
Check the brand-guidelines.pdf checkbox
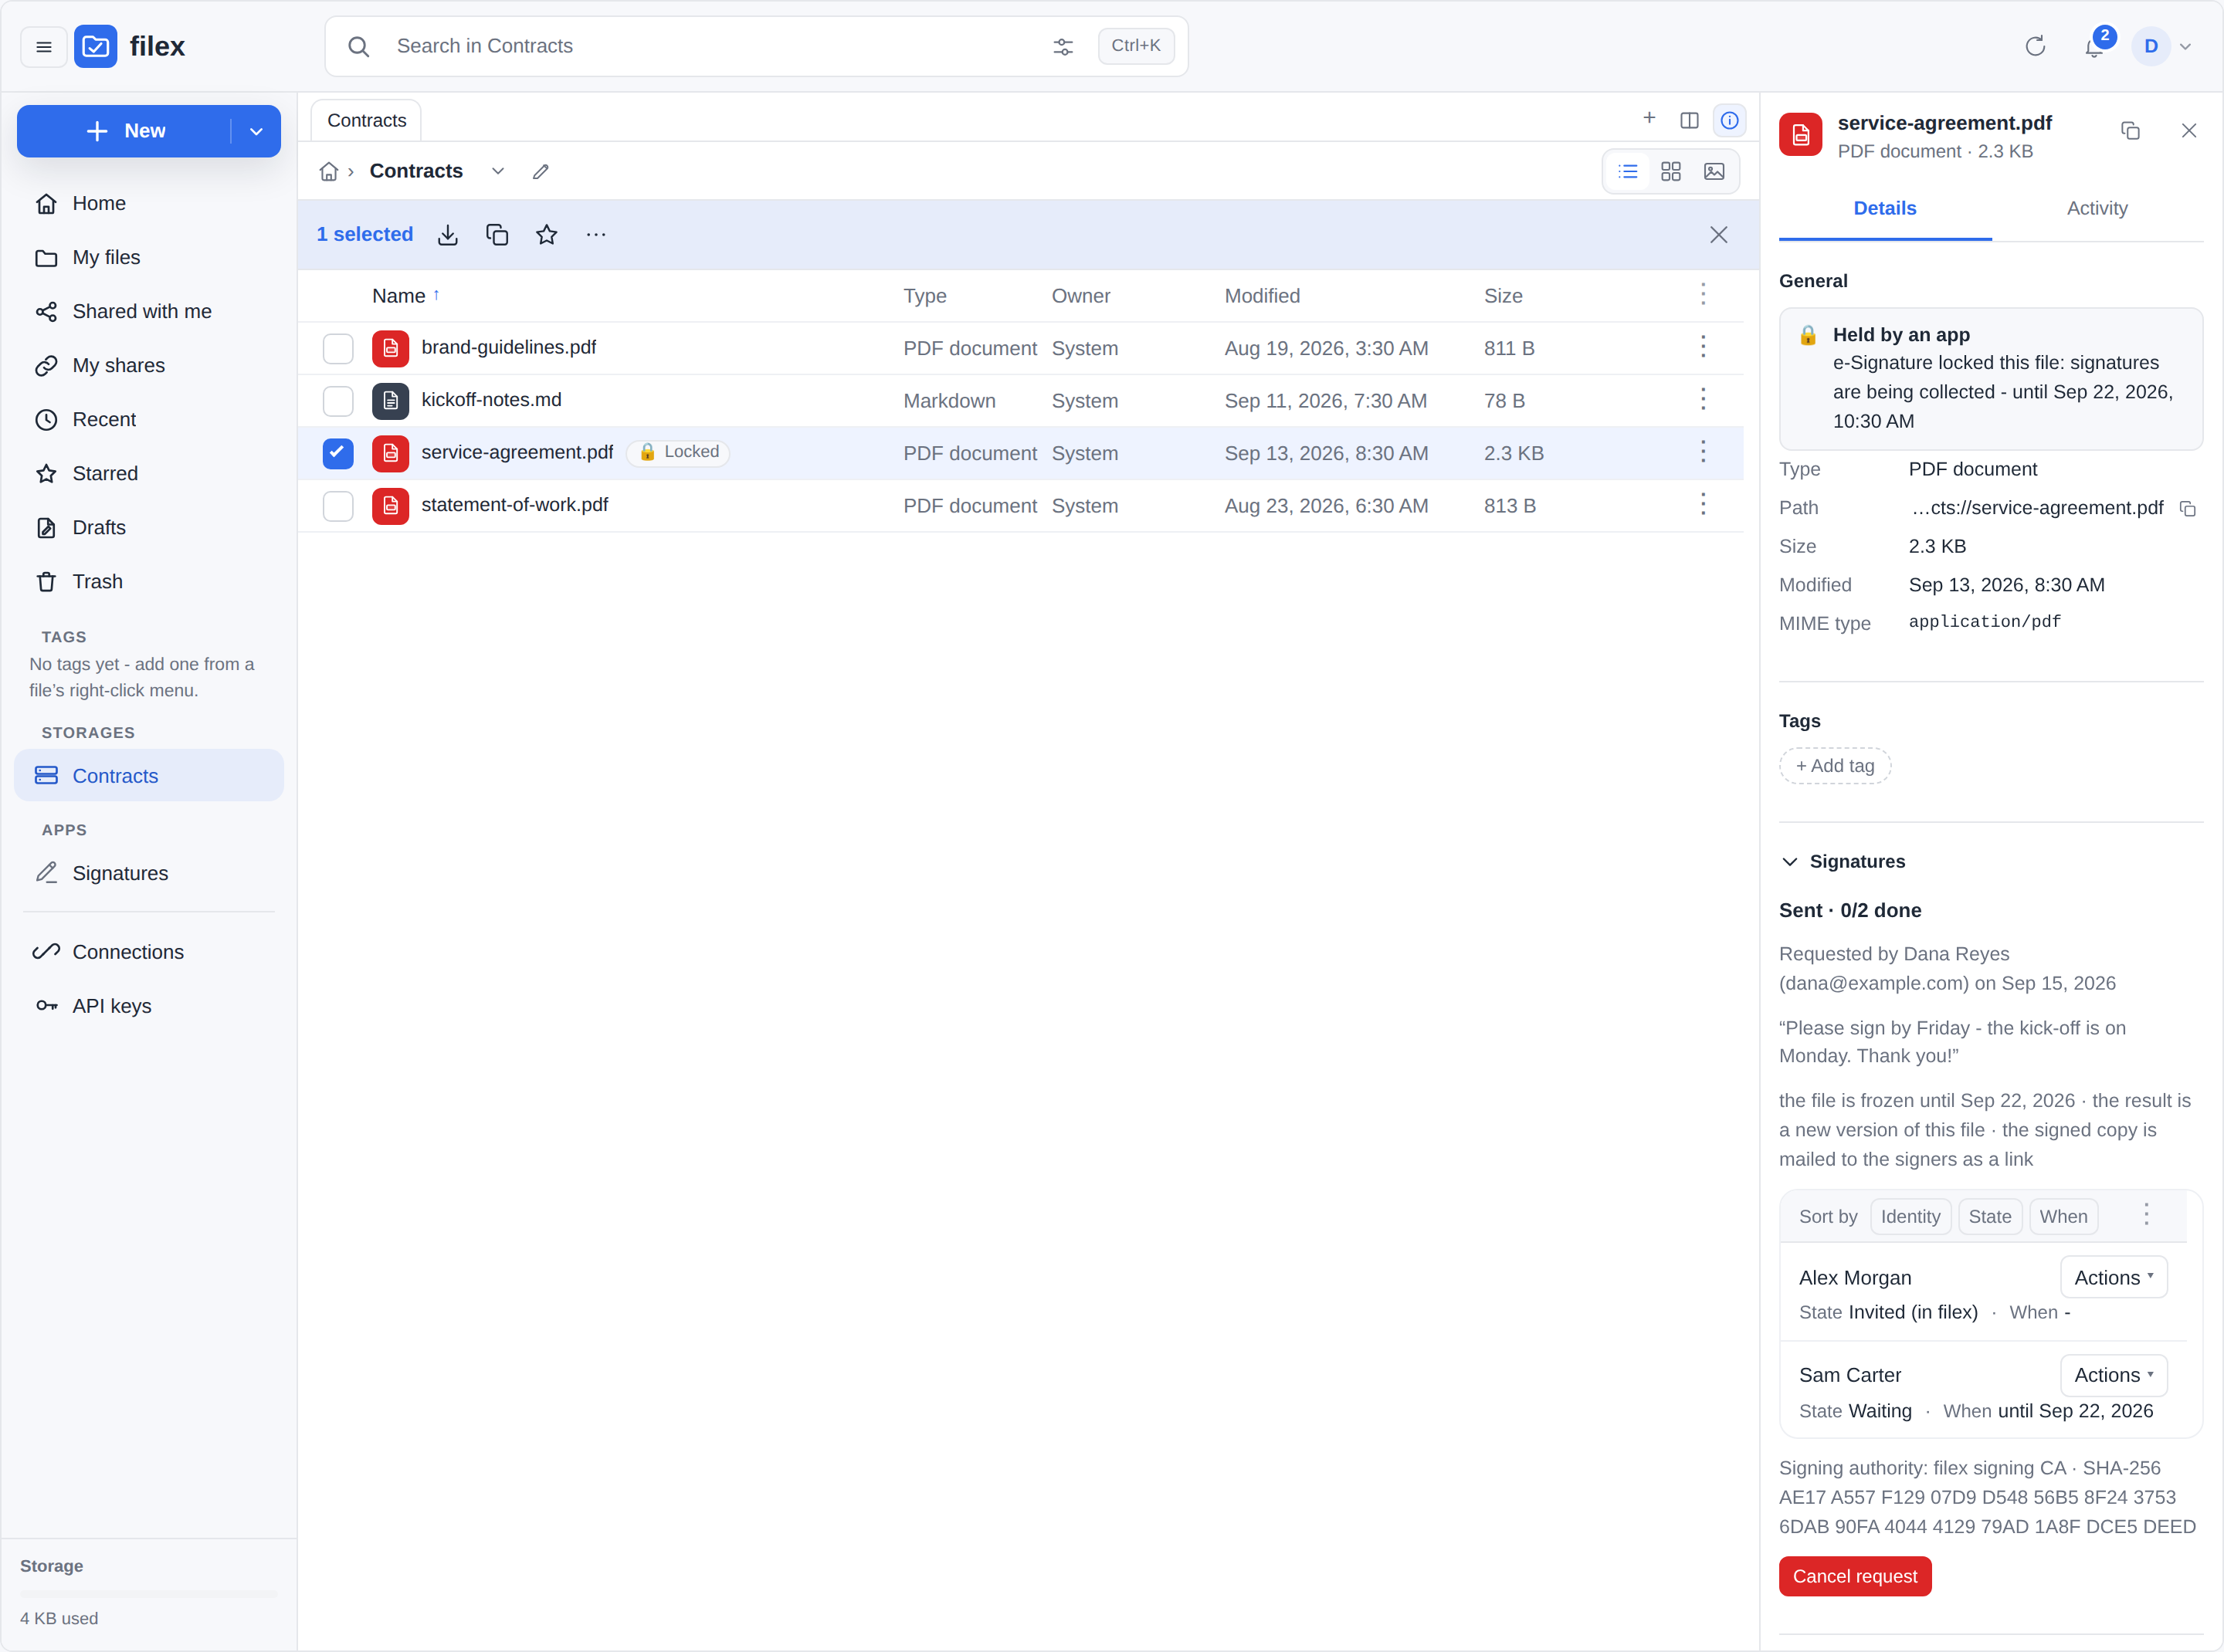click(338, 348)
